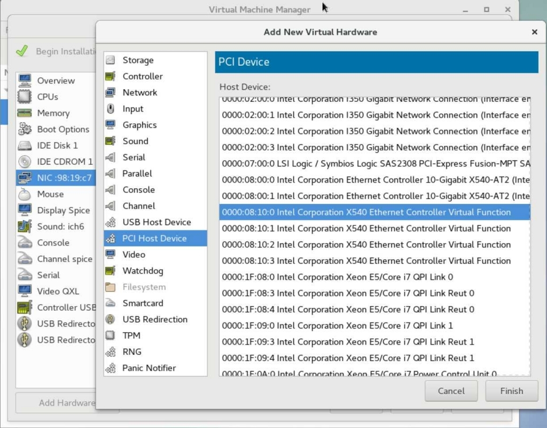Select 0000:1F:09:3 QPI Link Reut 1
The width and height of the screenshot is (547, 428).
pos(374,342)
